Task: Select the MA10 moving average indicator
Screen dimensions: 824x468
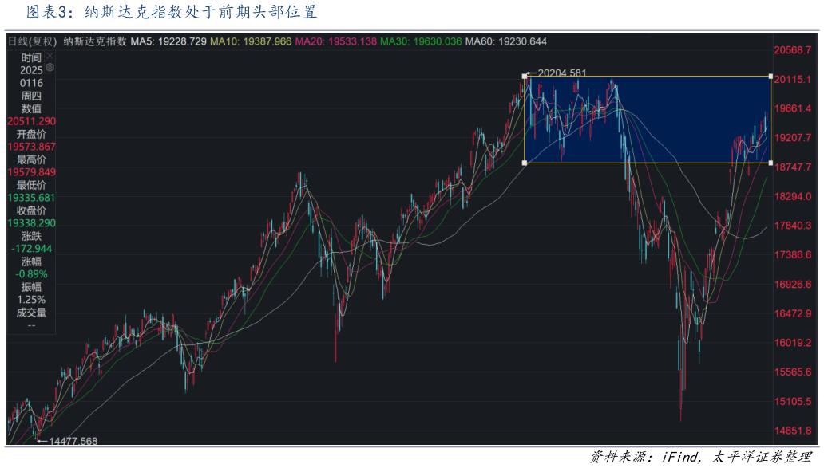Action: click(251, 41)
